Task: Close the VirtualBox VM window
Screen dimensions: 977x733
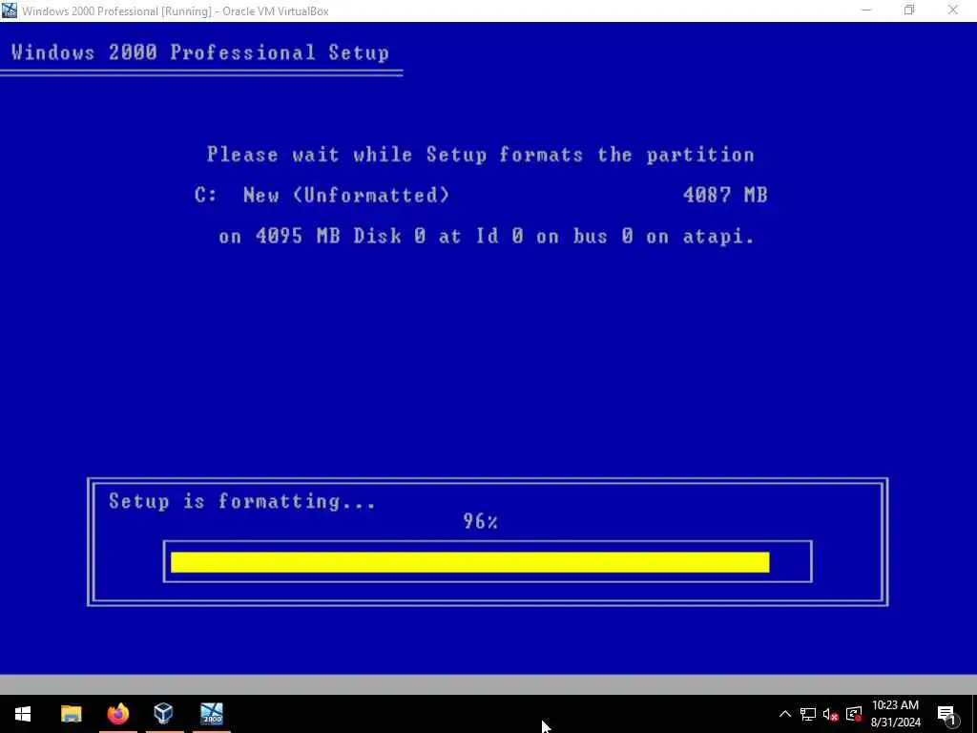Action: point(953,10)
